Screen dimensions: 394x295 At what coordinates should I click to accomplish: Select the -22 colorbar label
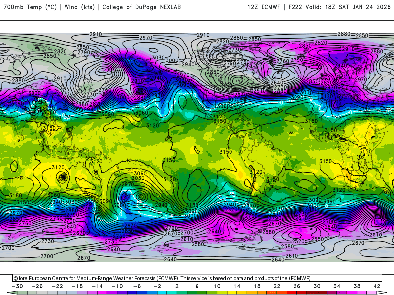tap(57, 286)
